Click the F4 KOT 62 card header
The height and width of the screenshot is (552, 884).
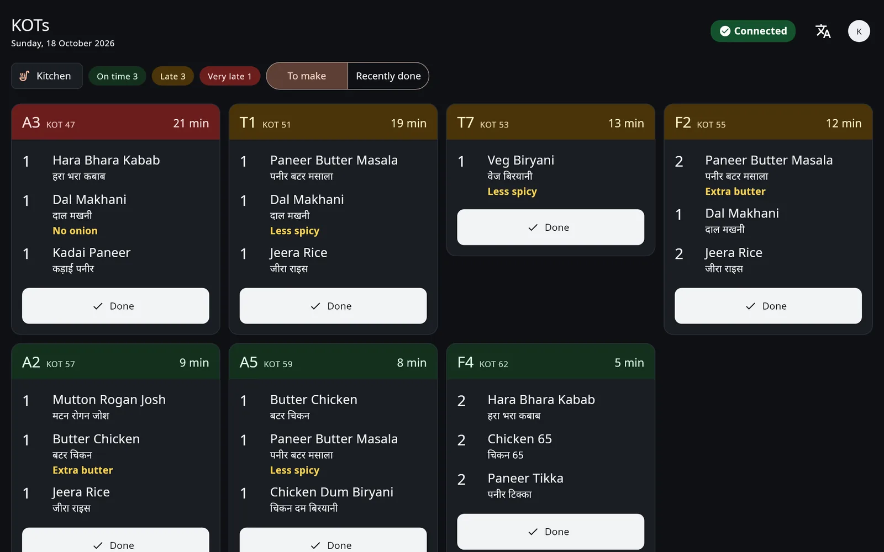[x=550, y=362]
